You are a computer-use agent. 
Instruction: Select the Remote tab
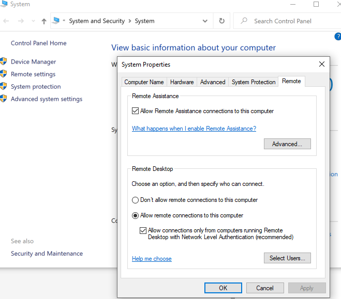click(291, 81)
